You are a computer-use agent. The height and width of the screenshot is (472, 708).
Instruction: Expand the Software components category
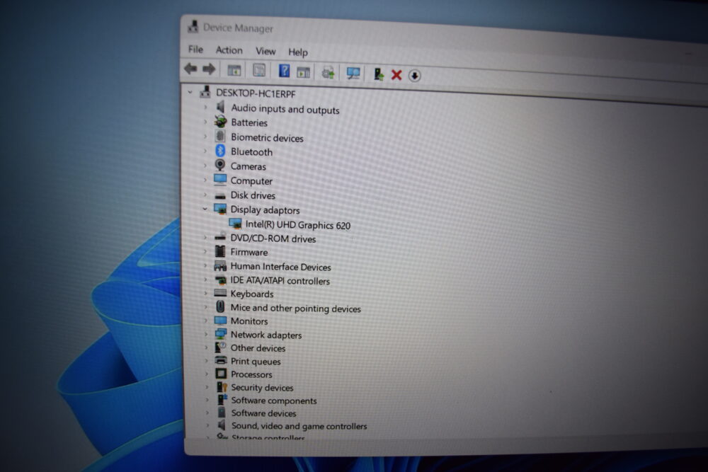(x=207, y=400)
